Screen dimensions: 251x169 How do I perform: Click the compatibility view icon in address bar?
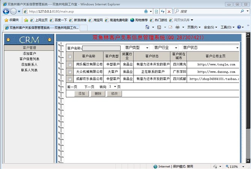pos(156,11)
